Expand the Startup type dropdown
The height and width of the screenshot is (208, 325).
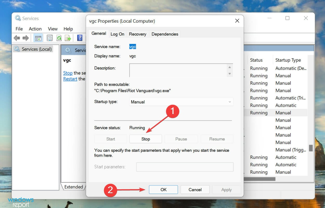pyautogui.click(x=181, y=102)
